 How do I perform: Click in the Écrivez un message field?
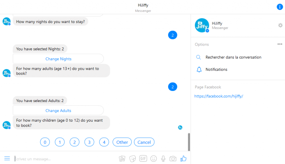click(65, 159)
